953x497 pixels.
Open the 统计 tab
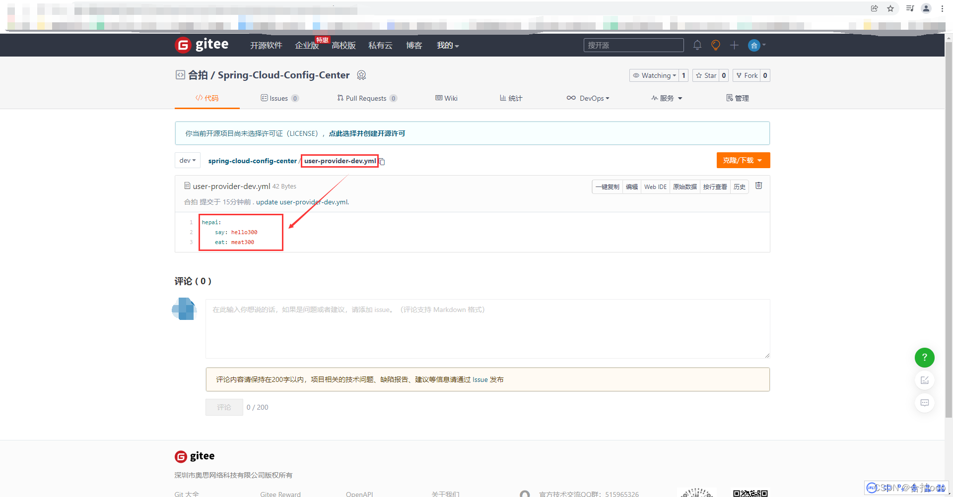pyautogui.click(x=511, y=98)
